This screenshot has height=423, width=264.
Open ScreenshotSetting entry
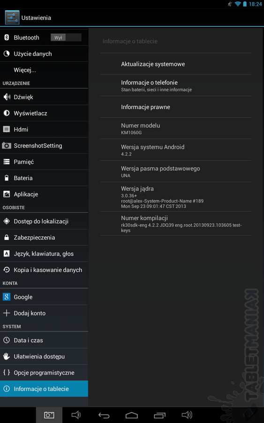44,145
